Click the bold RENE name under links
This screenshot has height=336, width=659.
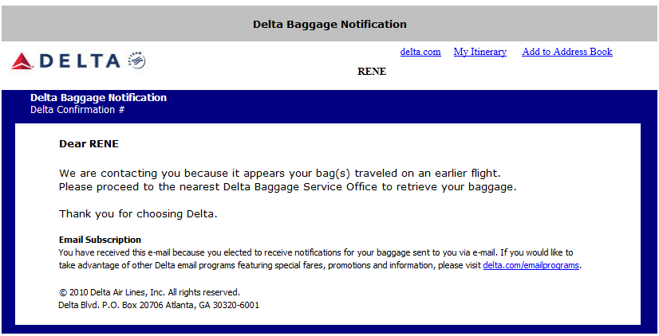click(372, 72)
